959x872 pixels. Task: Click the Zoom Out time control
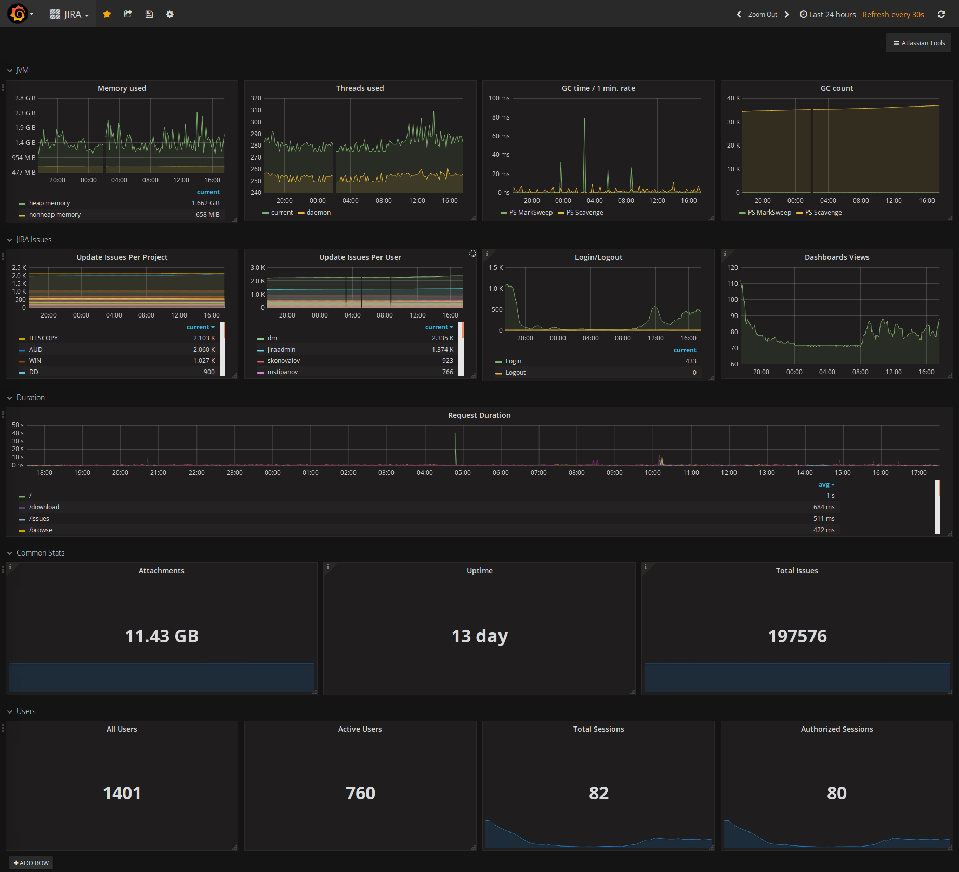point(762,14)
